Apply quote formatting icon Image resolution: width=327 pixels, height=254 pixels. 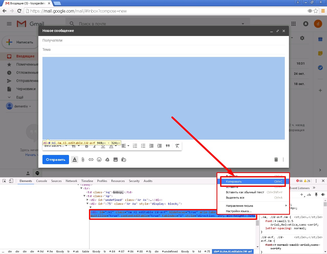168,146
